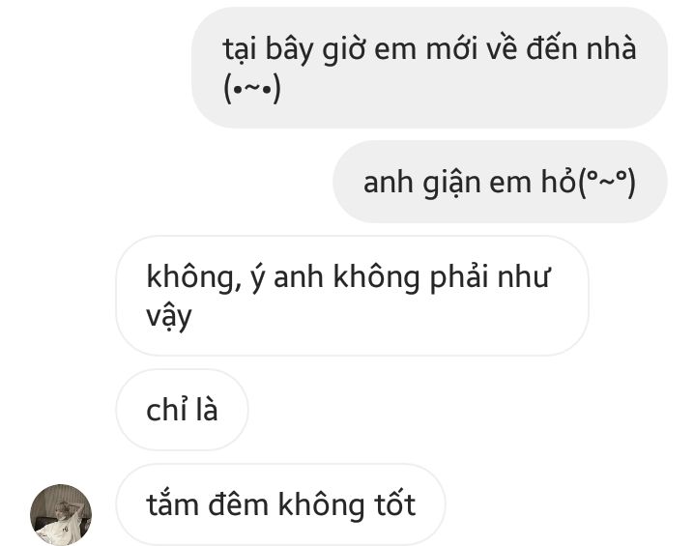This screenshot has width=694, height=546.
Task: Click the word 'như' in the received bubble
Action: (x=524, y=276)
